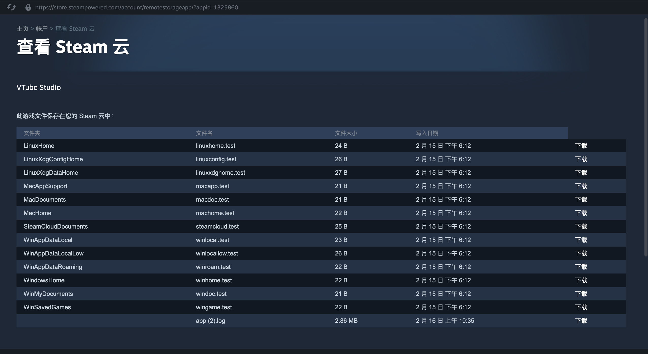Click the 2 月 16 日 上午 10:35 date
The width and height of the screenshot is (648, 354).
click(x=445, y=321)
